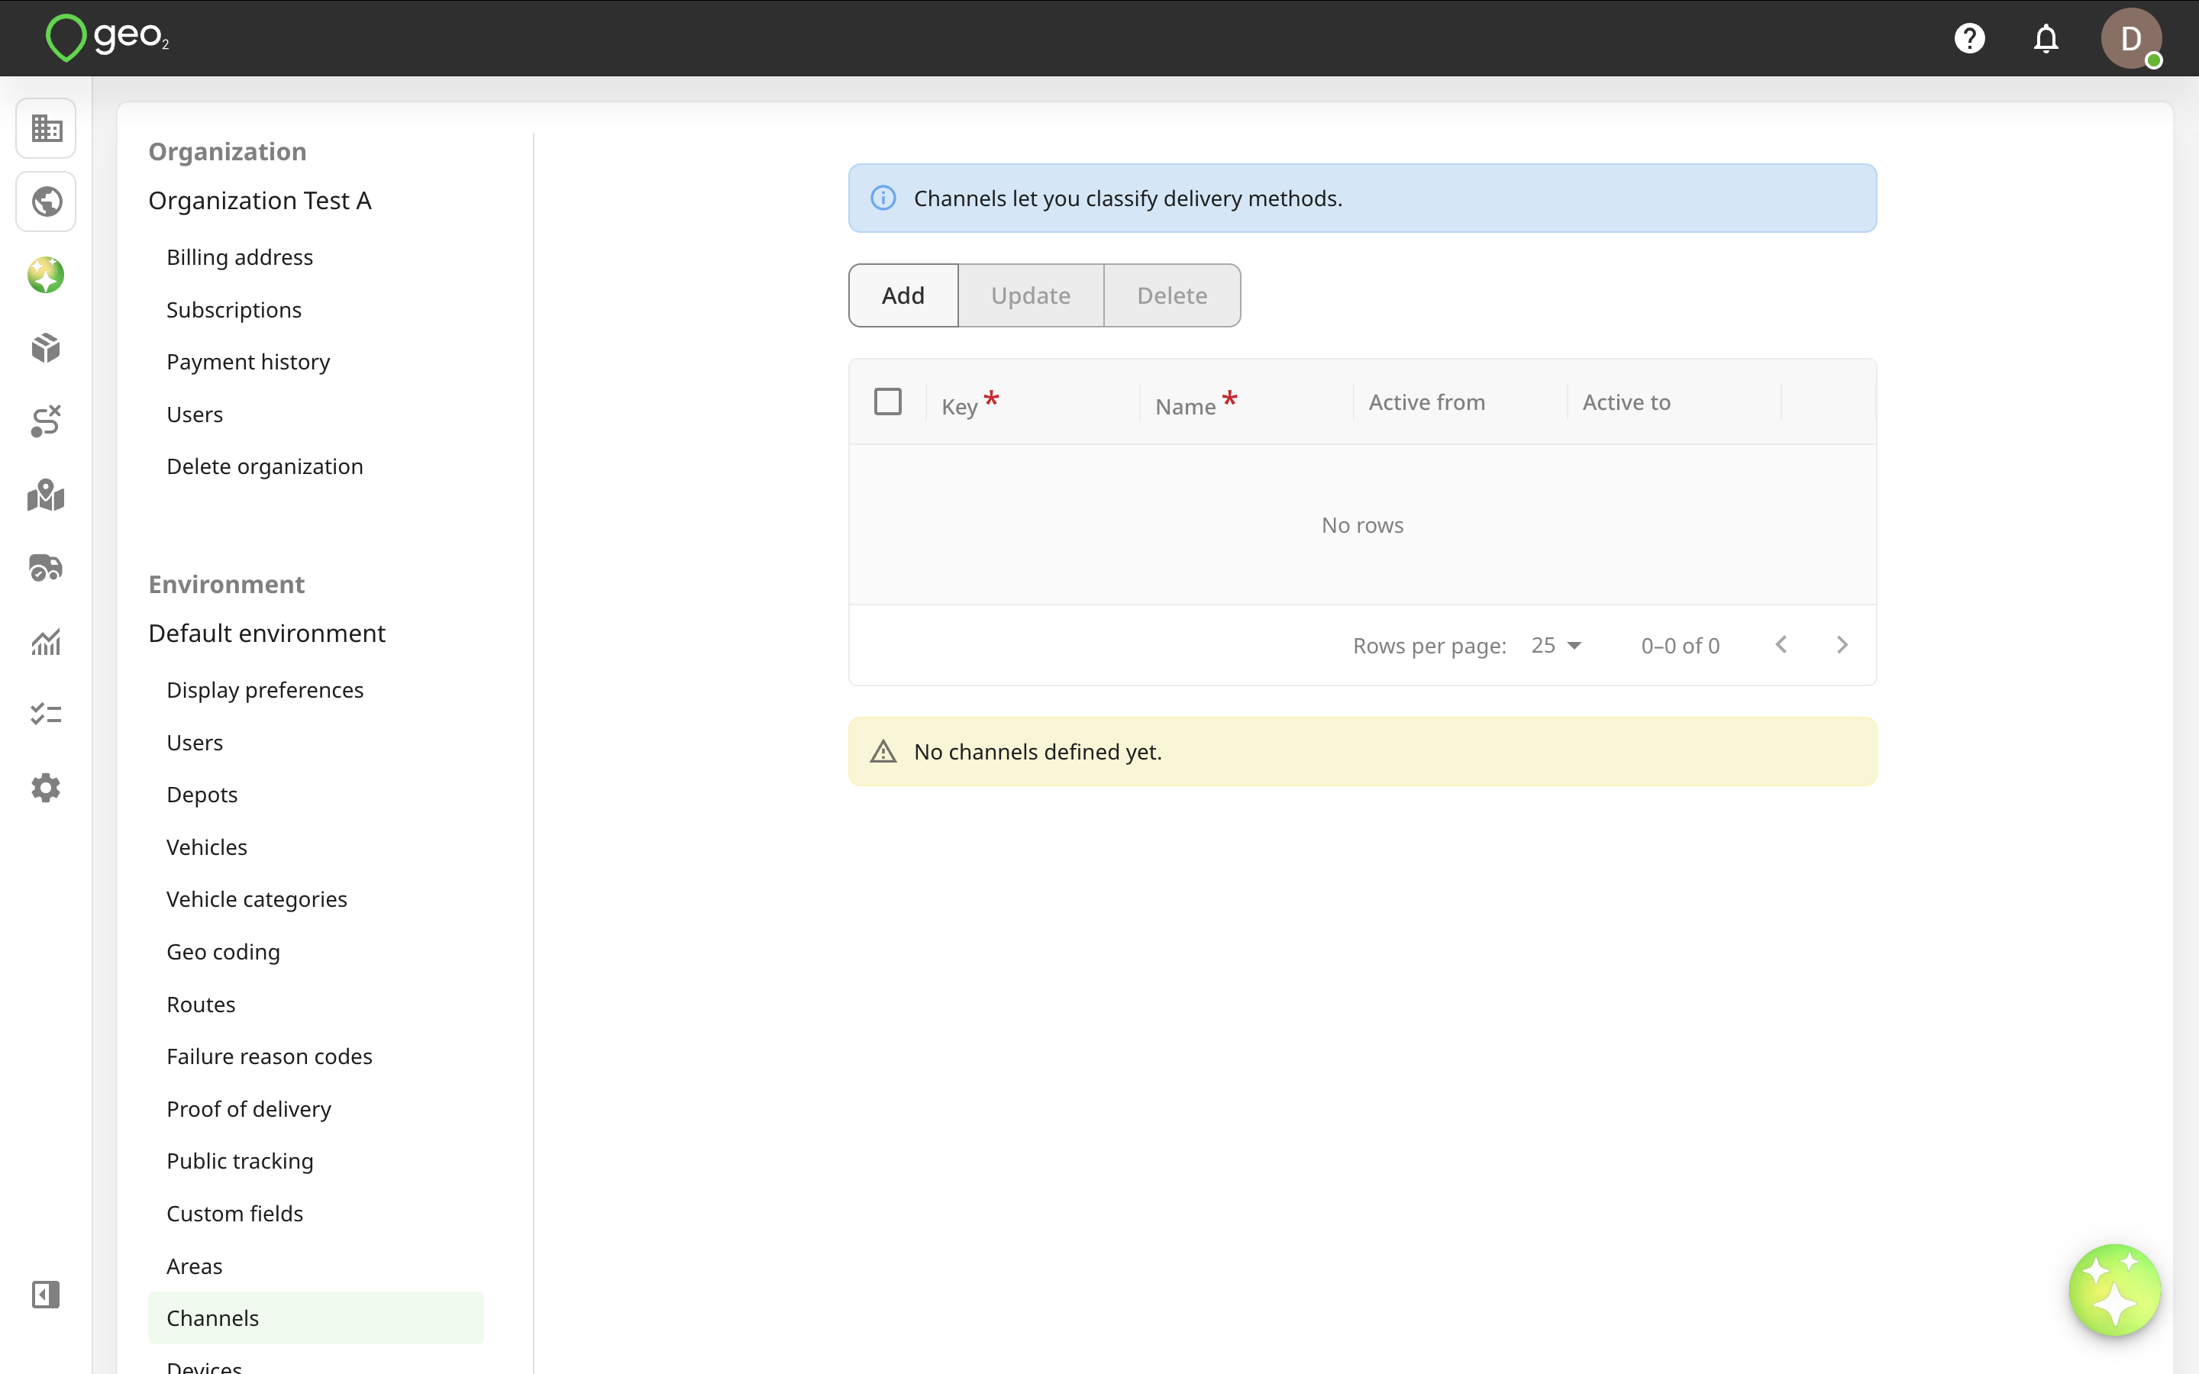Open the Rows per page dropdown
Image resolution: width=2199 pixels, height=1374 pixels.
point(1557,645)
